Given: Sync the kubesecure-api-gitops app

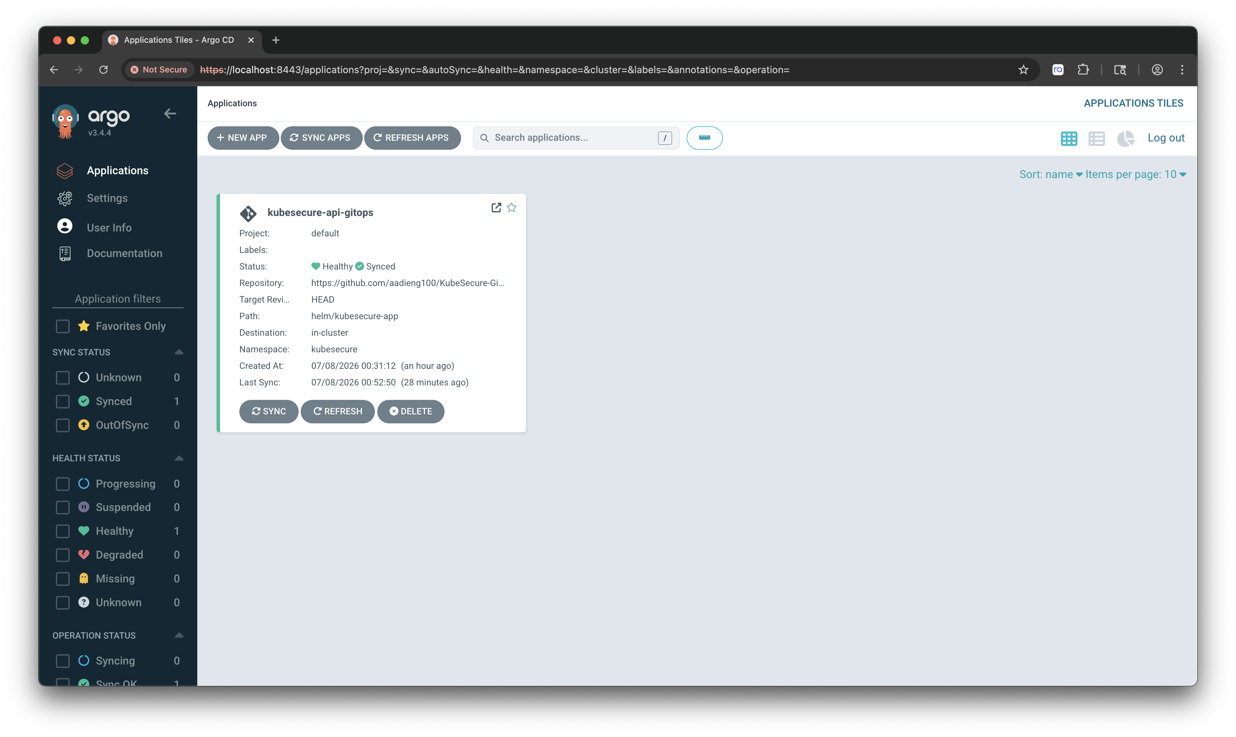Looking at the screenshot, I should 269,411.
